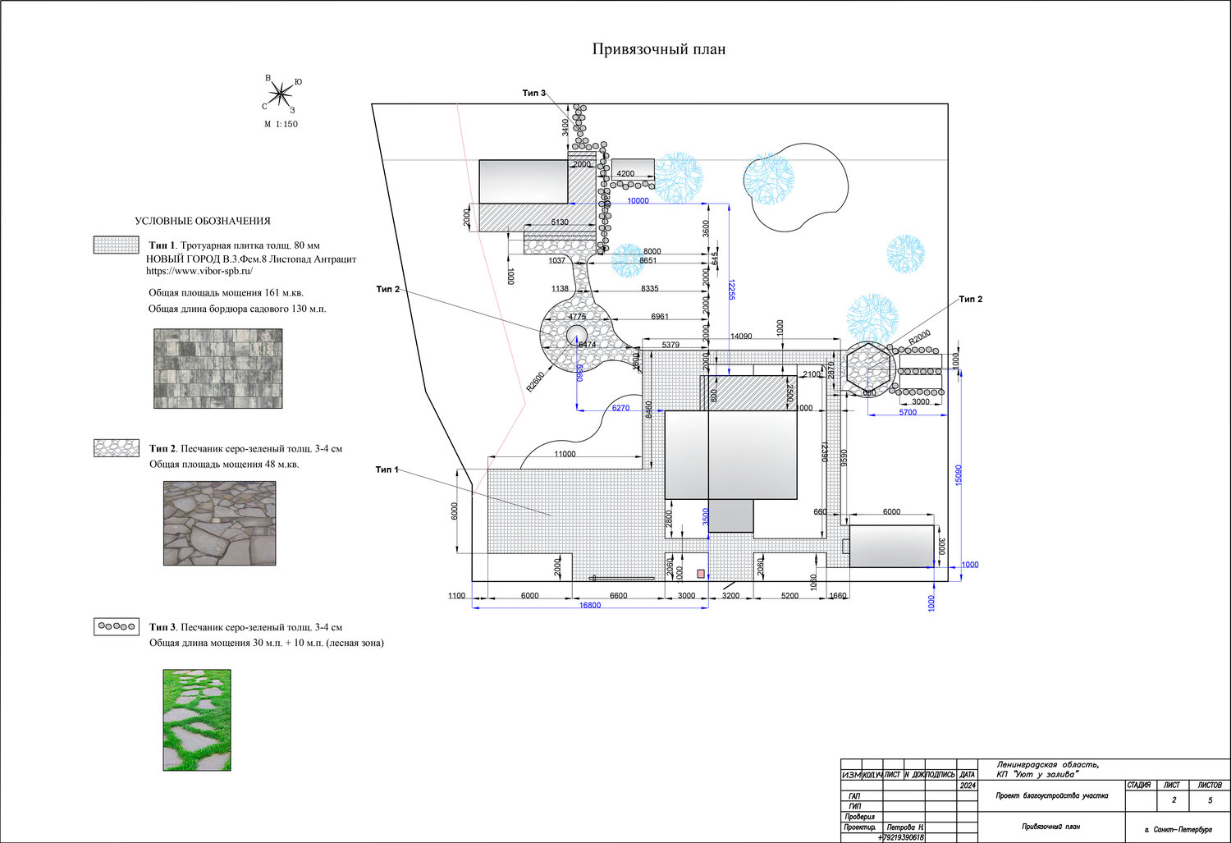Click the small circle inside the round sandstone patio
Viewport: 1231px width, 843px height.
[x=576, y=334]
